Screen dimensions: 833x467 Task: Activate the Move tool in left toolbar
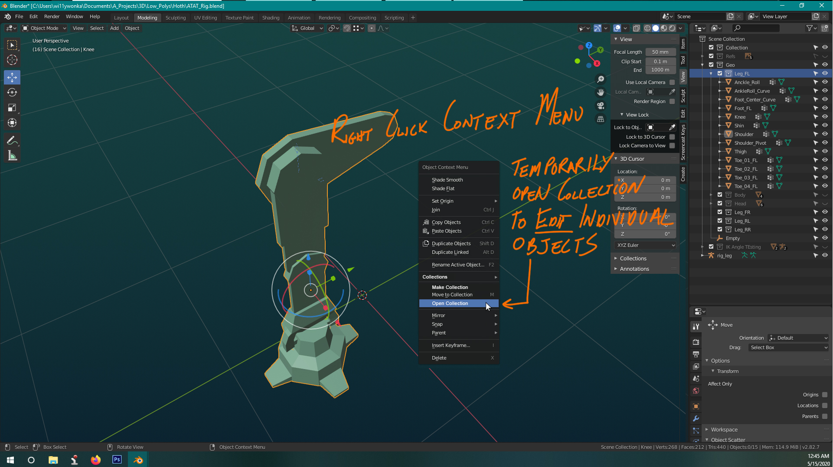(x=12, y=78)
